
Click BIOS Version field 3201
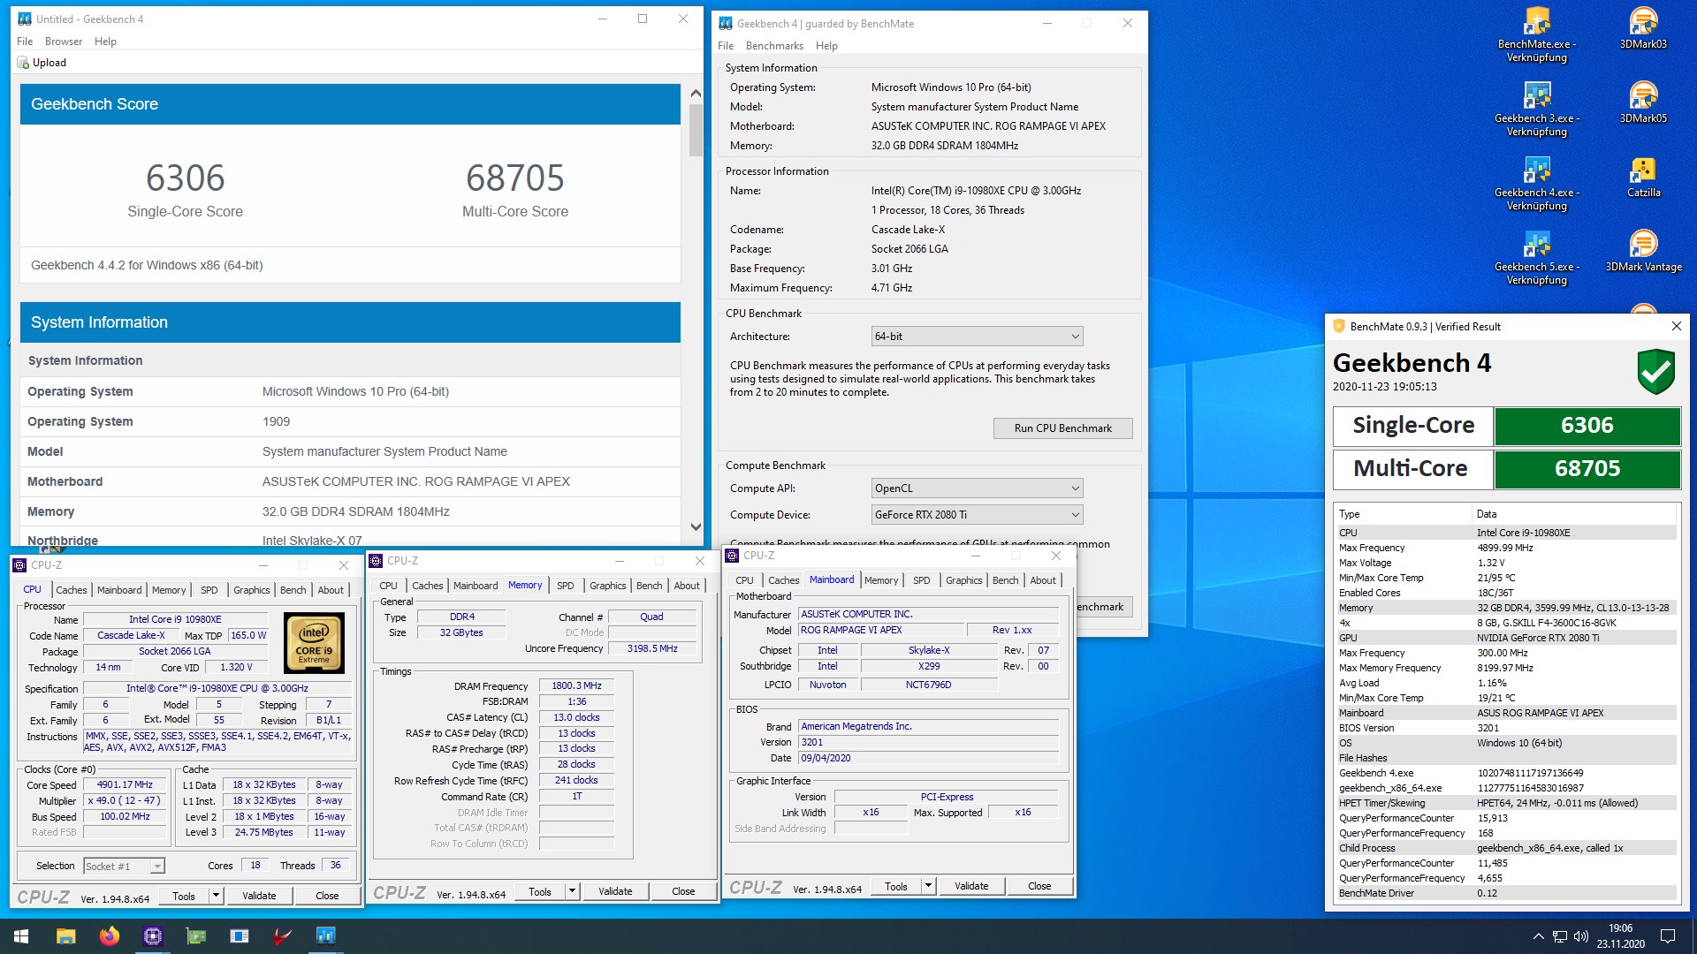pos(929,743)
